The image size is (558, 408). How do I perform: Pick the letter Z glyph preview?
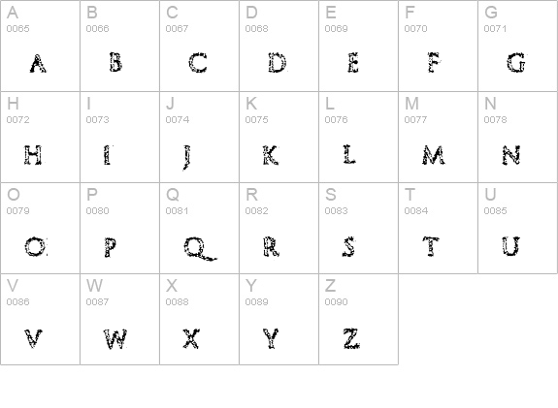(351, 338)
